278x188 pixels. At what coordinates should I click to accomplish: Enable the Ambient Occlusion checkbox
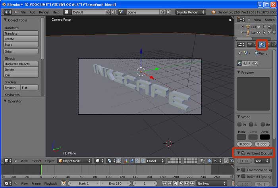243,153
